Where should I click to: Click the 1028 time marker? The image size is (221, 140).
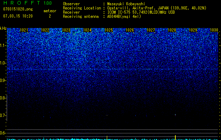172,30
